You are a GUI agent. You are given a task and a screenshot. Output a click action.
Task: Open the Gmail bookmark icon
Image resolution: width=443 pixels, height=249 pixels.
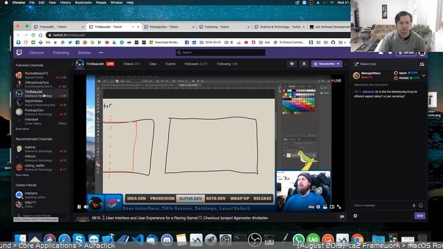(48, 42)
